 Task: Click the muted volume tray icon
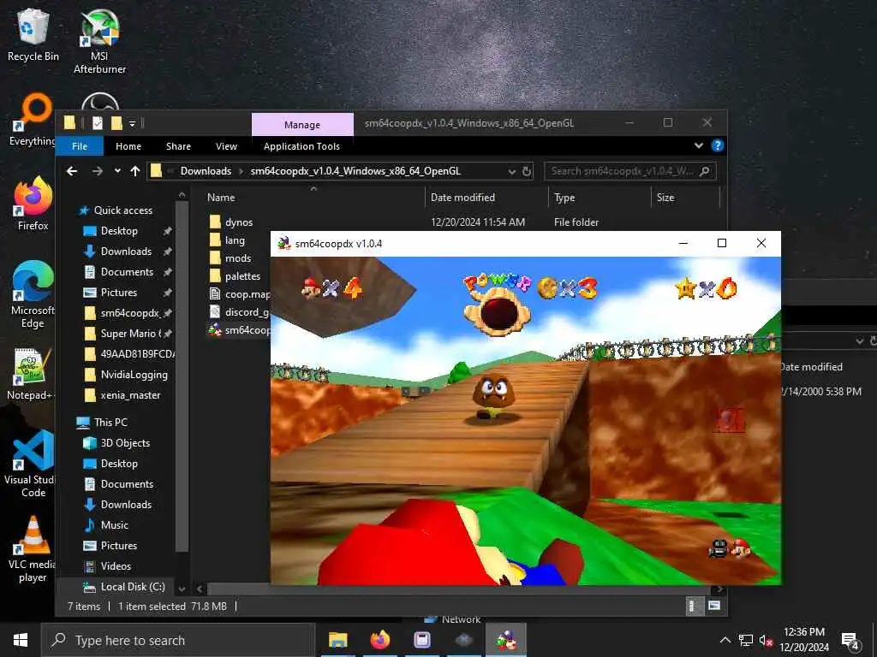tap(766, 640)
